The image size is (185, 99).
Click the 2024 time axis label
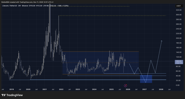click(94, 89)
